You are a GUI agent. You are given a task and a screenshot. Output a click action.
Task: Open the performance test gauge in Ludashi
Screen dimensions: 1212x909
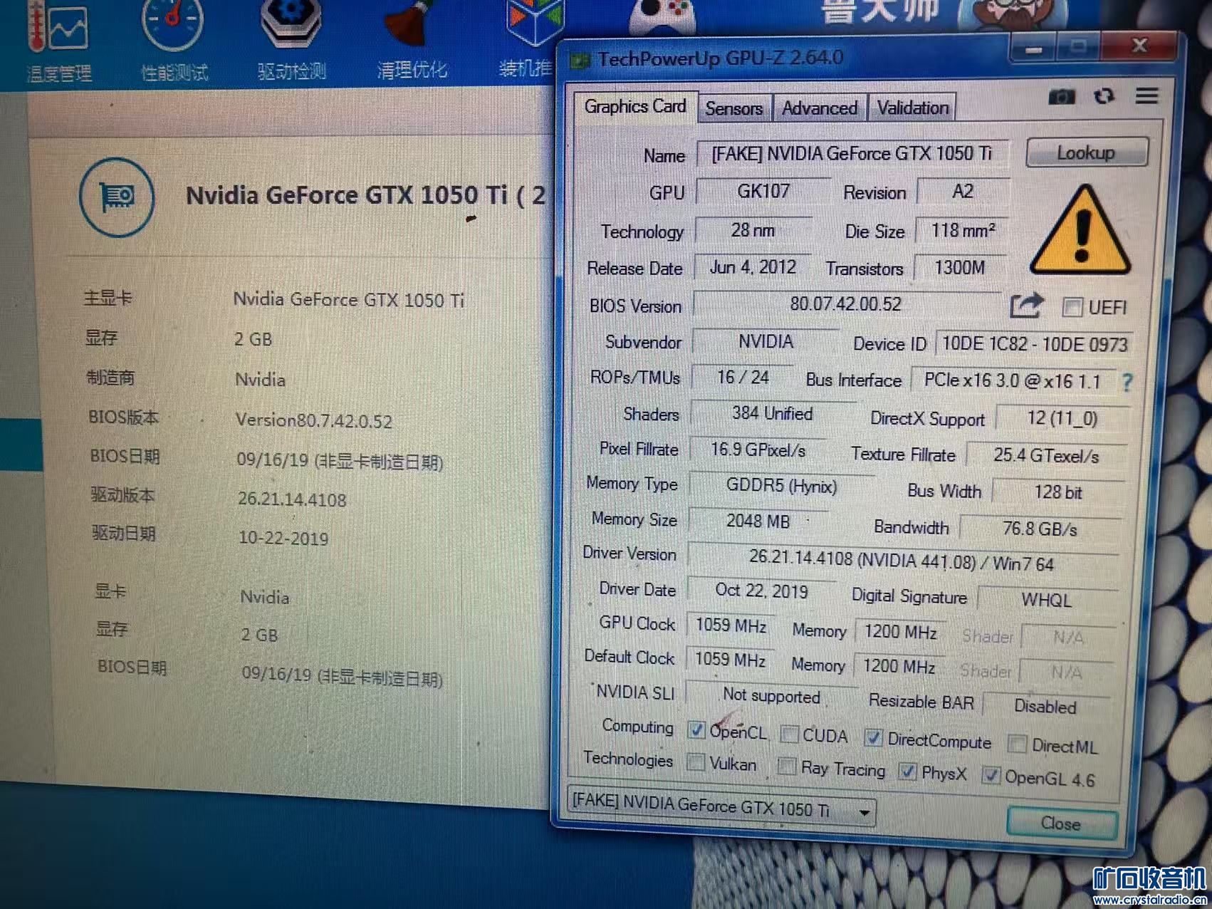click(174, 41)
